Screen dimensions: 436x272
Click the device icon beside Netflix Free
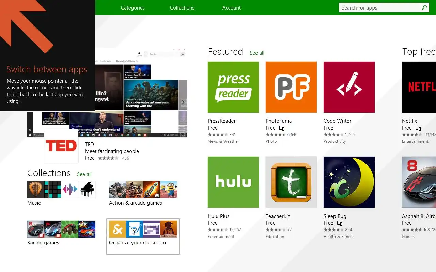(418, 128)
